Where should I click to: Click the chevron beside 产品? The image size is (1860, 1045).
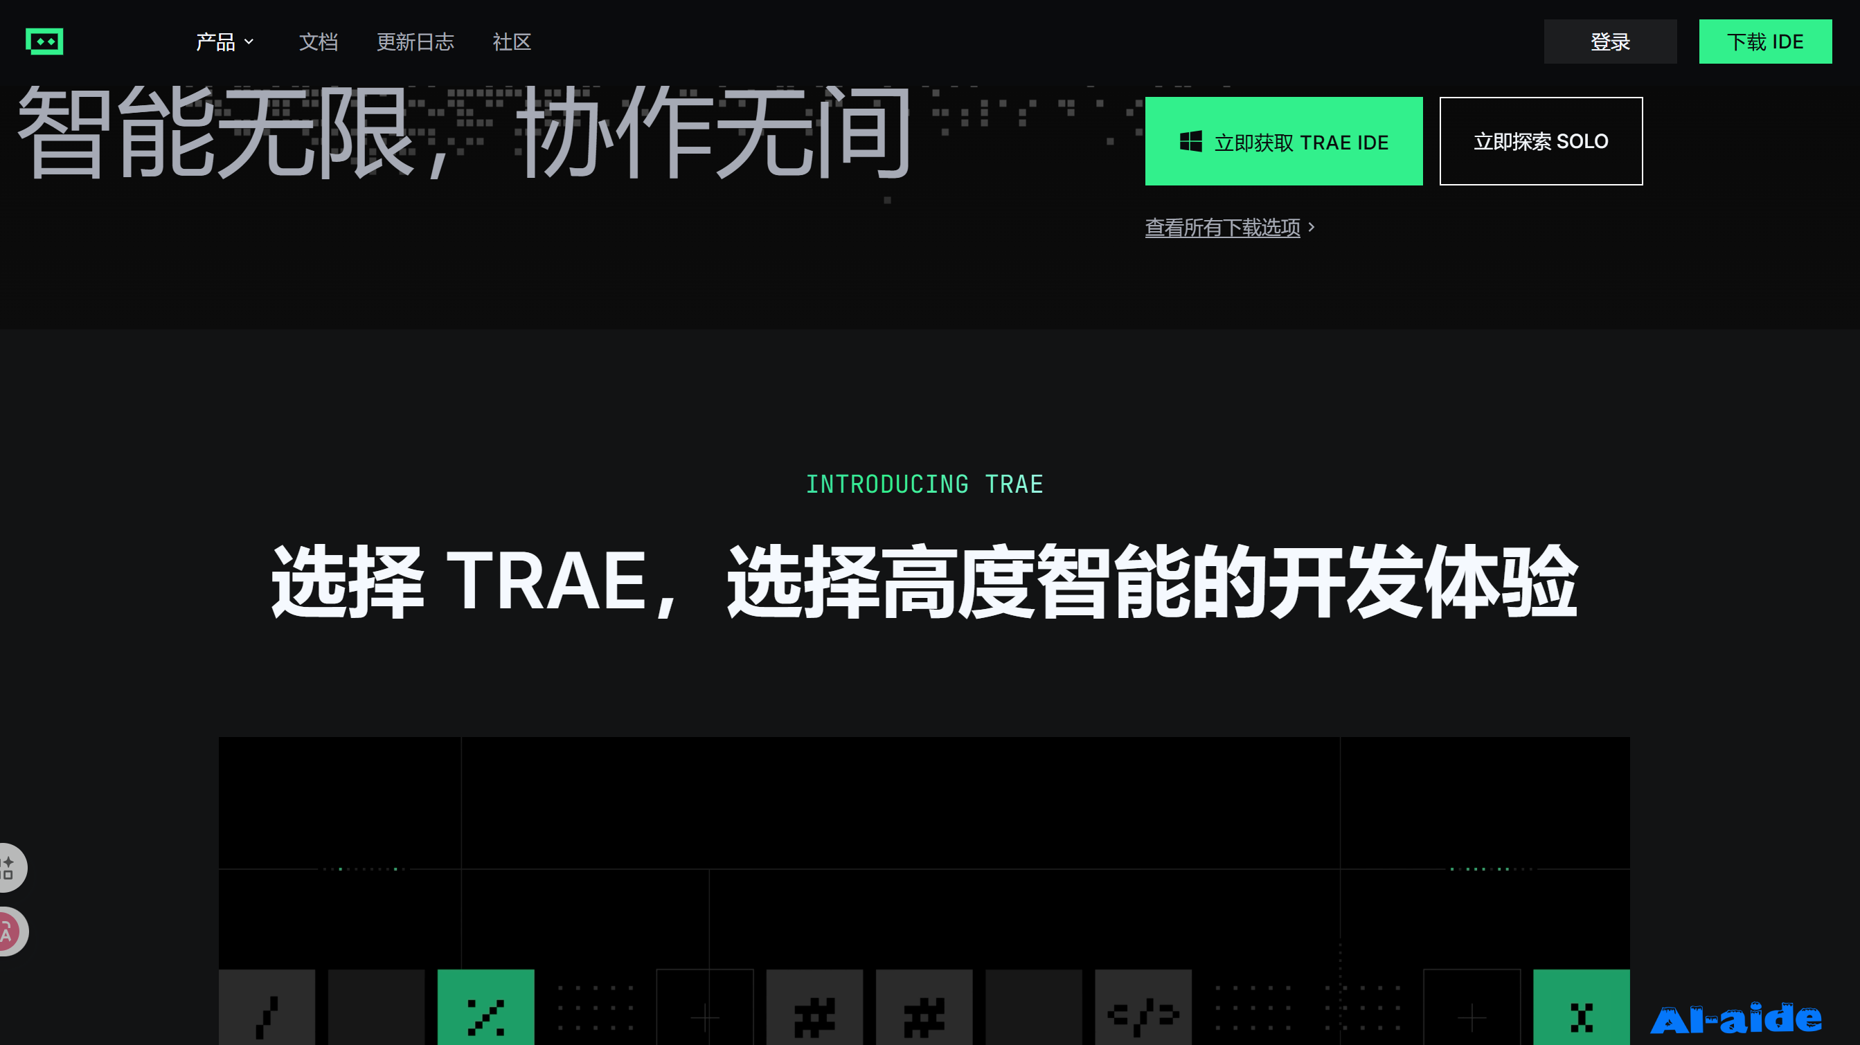point(249,42)
